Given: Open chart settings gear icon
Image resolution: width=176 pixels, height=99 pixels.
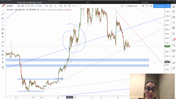Looking at the screenshot, I should point(143,6).
